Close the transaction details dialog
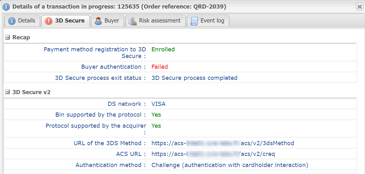The image size is (365, 174). [x=359, y=7]
